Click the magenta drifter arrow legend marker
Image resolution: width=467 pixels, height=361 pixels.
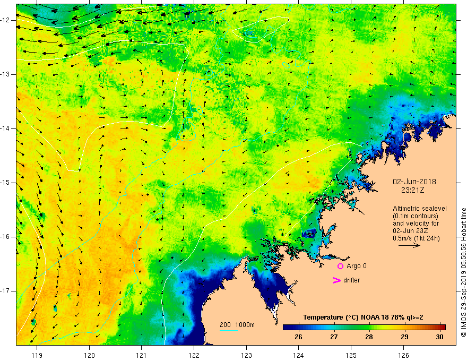click(x=336, y=280)
